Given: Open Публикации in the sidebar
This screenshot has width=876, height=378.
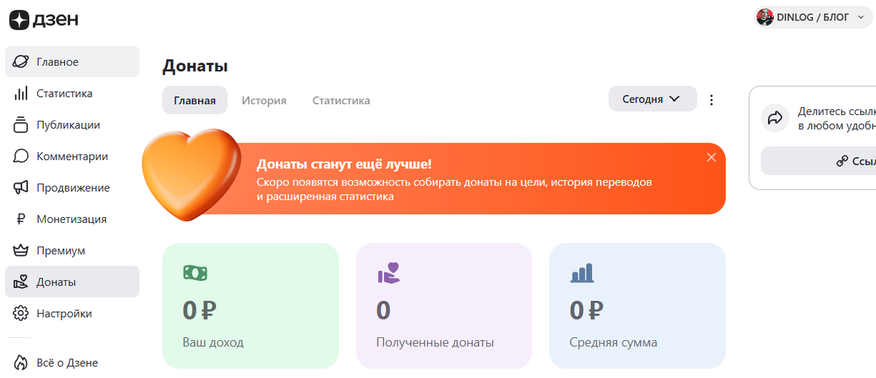Looking at the screenshot, I should click(72, 125).
